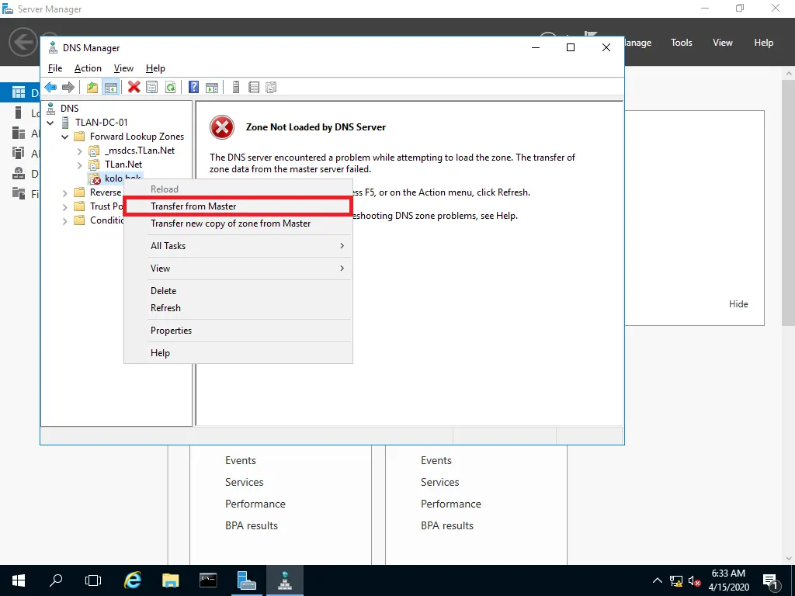
Task: Click the Hide link in Server Manager
Action: (x=738, y=304)
